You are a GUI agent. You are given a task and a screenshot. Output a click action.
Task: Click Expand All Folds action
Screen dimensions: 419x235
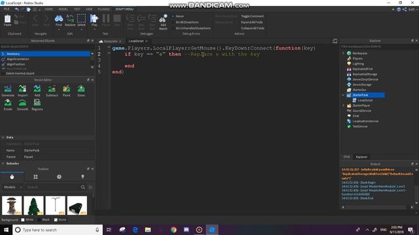(251, 22)
